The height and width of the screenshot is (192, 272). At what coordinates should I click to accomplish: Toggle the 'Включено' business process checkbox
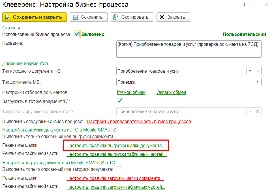(x=77, y=34)
